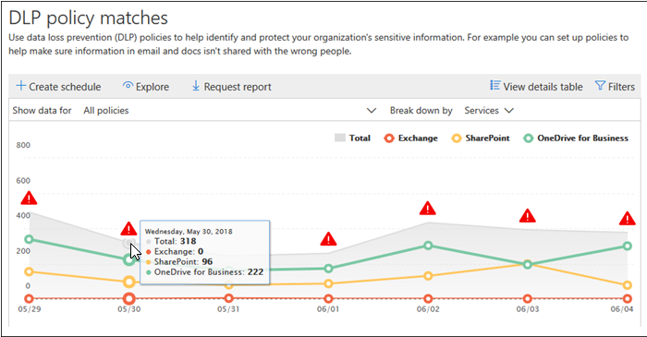Click the warning triangle above 06/04
This screenshot has width=647, height=337.
[x=628, y=218]
